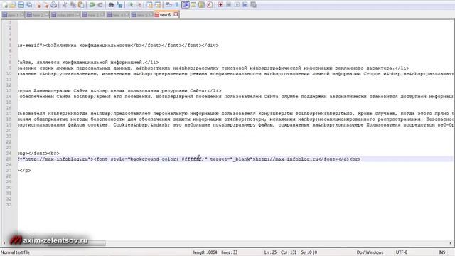Image resolution: width=455 pixels, height=256 pixels.
Task: Cut selection using the scissors icon
Action: pyautogui.click(x=65, y=5)
